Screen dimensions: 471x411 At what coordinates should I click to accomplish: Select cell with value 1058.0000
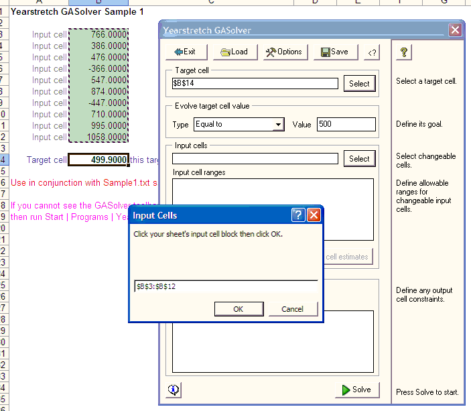coord(98,137)
